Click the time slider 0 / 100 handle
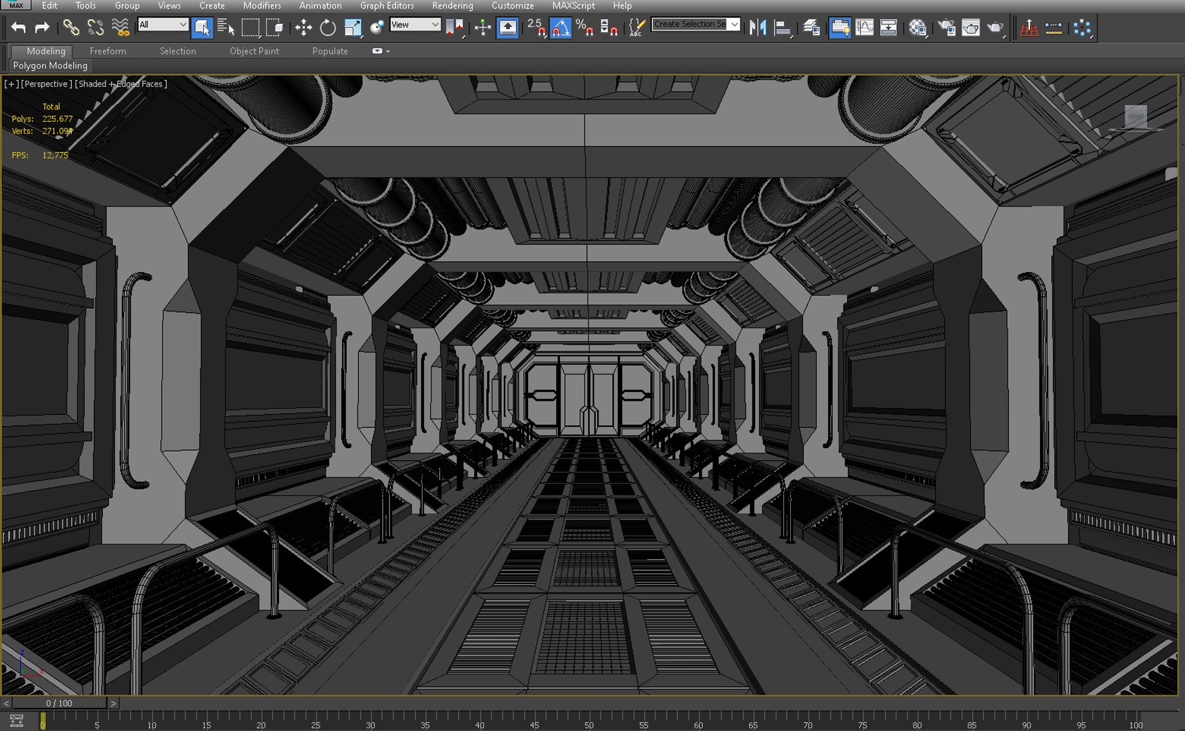1185x731 pixels. tap(59, 703)
